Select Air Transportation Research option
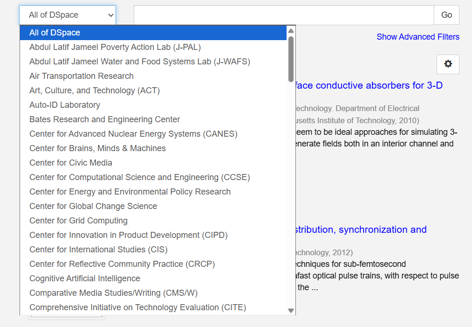472x327 pixels. point(82,76)
